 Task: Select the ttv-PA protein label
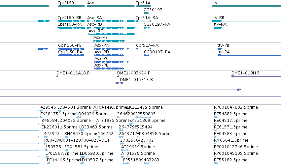coord(224,52)
